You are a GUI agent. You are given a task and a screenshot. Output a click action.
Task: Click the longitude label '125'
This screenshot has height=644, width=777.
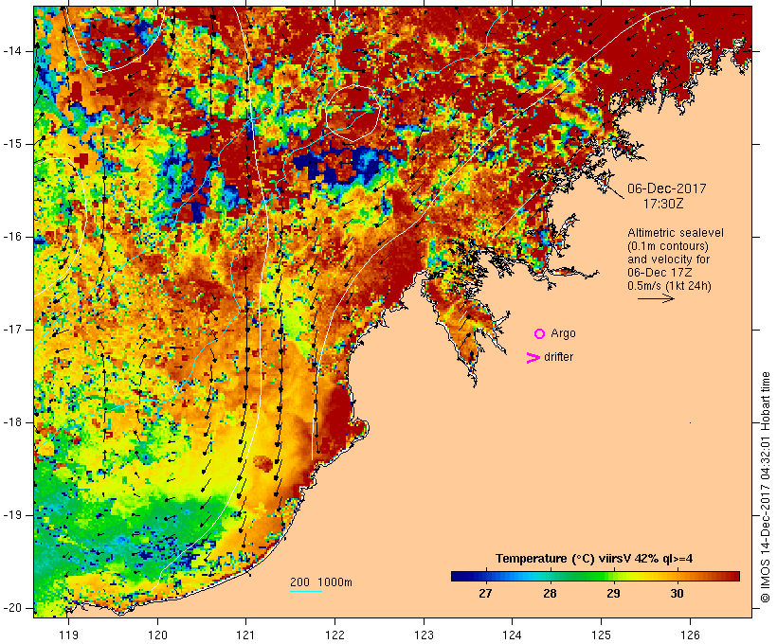pyautogui.click(x=601, y=635)
